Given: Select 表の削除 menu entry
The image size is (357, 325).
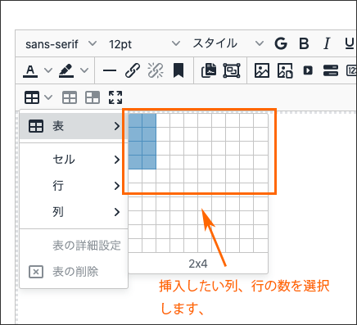Looking at the screenshot, I should 74,272.
